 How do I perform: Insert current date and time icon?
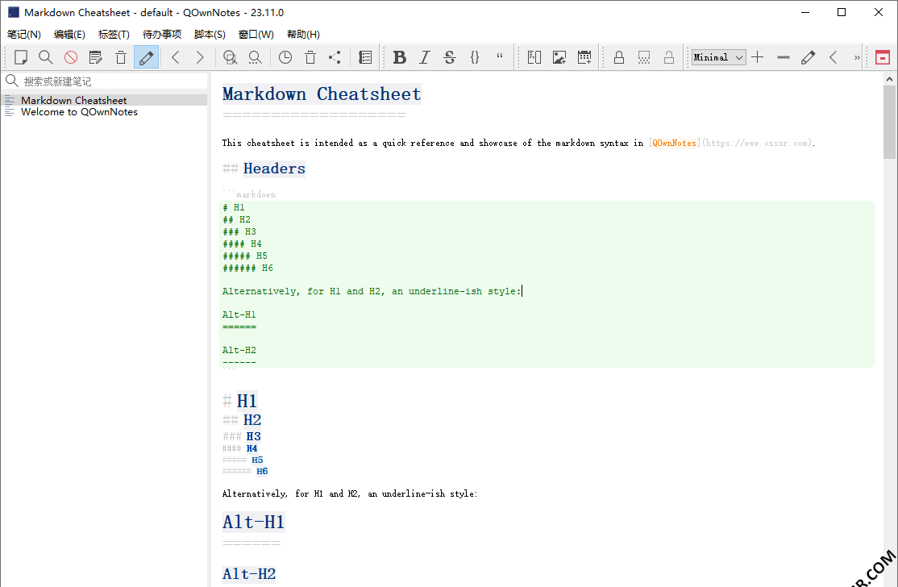[584, 57]
